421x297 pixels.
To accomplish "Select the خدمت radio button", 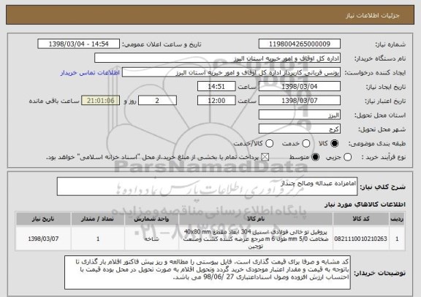I will 306,144.
